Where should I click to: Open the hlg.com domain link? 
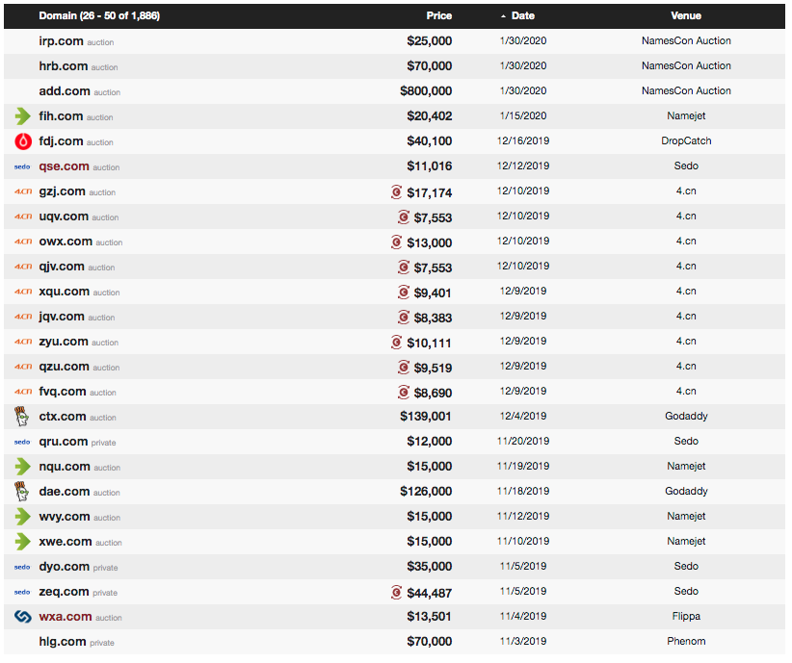pos(64,642)
